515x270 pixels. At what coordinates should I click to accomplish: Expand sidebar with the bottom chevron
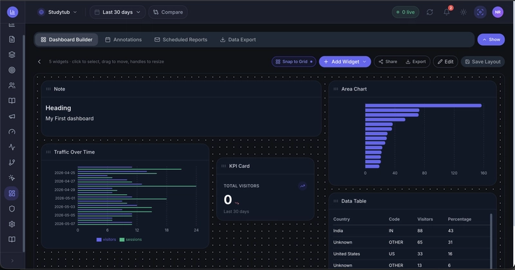click(x=12, y=261)
